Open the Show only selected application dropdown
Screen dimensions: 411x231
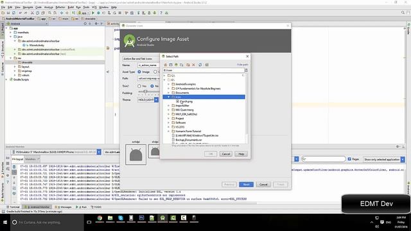[x=403, y=159]
